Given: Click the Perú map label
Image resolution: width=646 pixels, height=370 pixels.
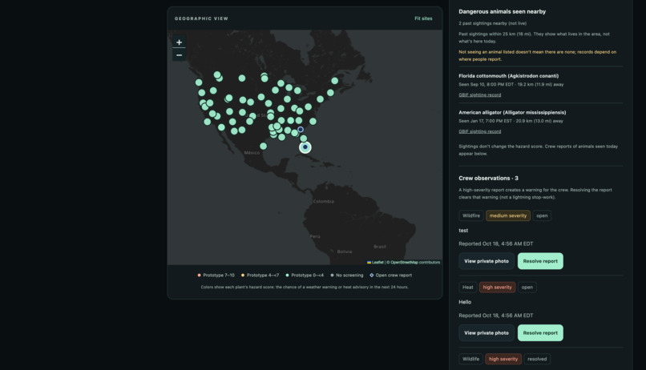Looking at the screenshot, I should (x=315, y=236).
